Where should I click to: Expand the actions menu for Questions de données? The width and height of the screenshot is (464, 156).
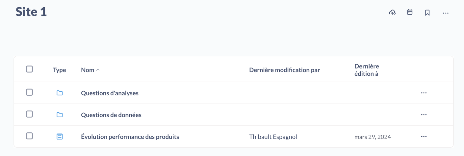(424, 115)
